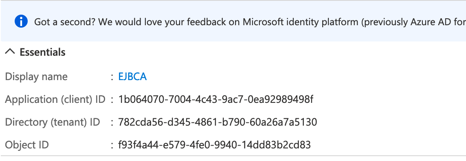
Task: Open the EJBCA display name link
Action: pyautogui.click(x=132, y=77)
